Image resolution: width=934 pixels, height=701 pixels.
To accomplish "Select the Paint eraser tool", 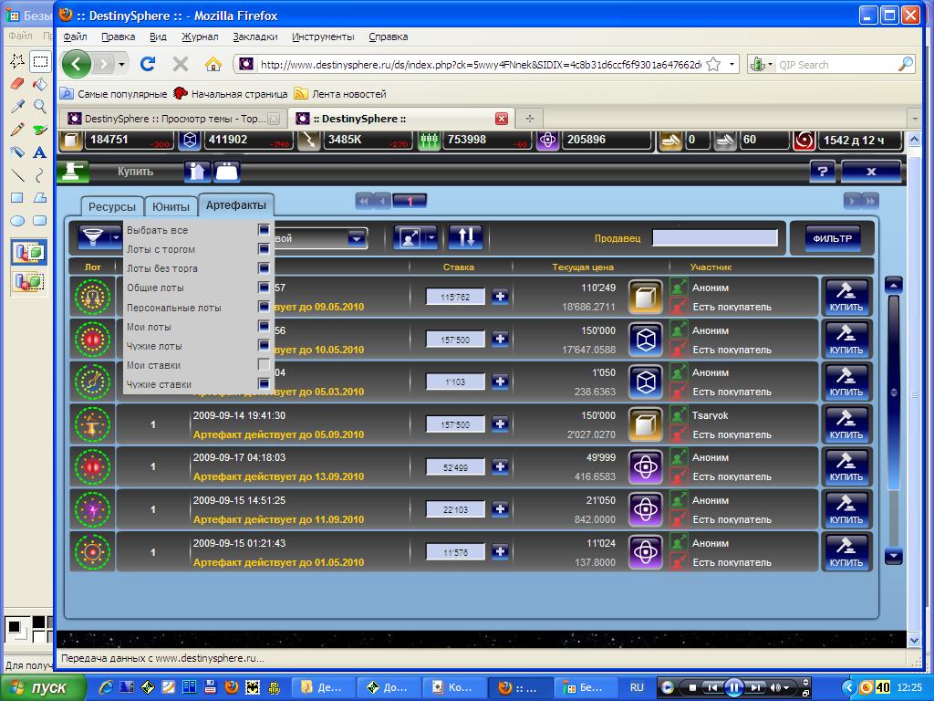I will pos(17,84).
